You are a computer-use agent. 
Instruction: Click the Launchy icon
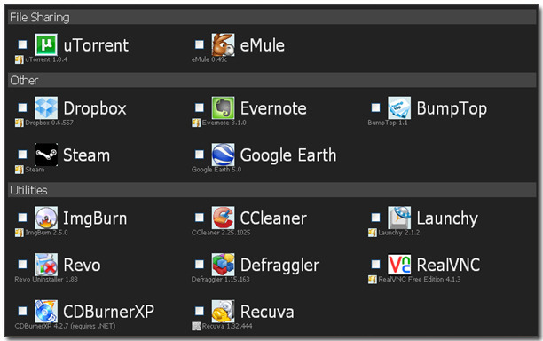pos(399,218)
